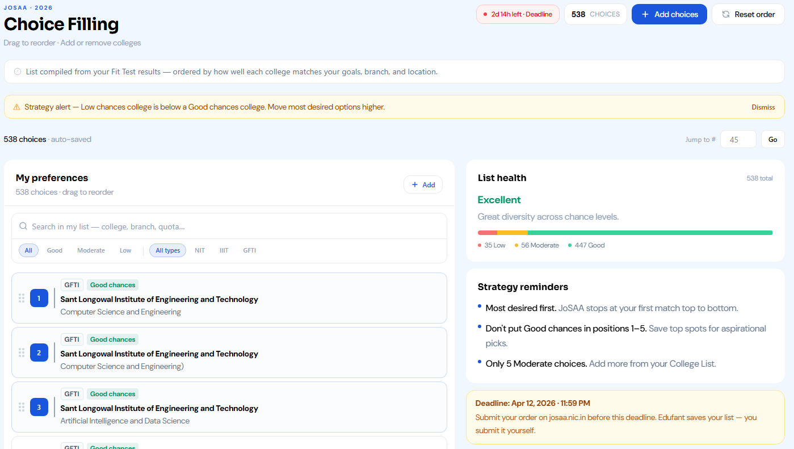The height and width of the screenshot is (449, 794).
Task: Click the Choice Filling page title
Action: click(x=61, y=24)
